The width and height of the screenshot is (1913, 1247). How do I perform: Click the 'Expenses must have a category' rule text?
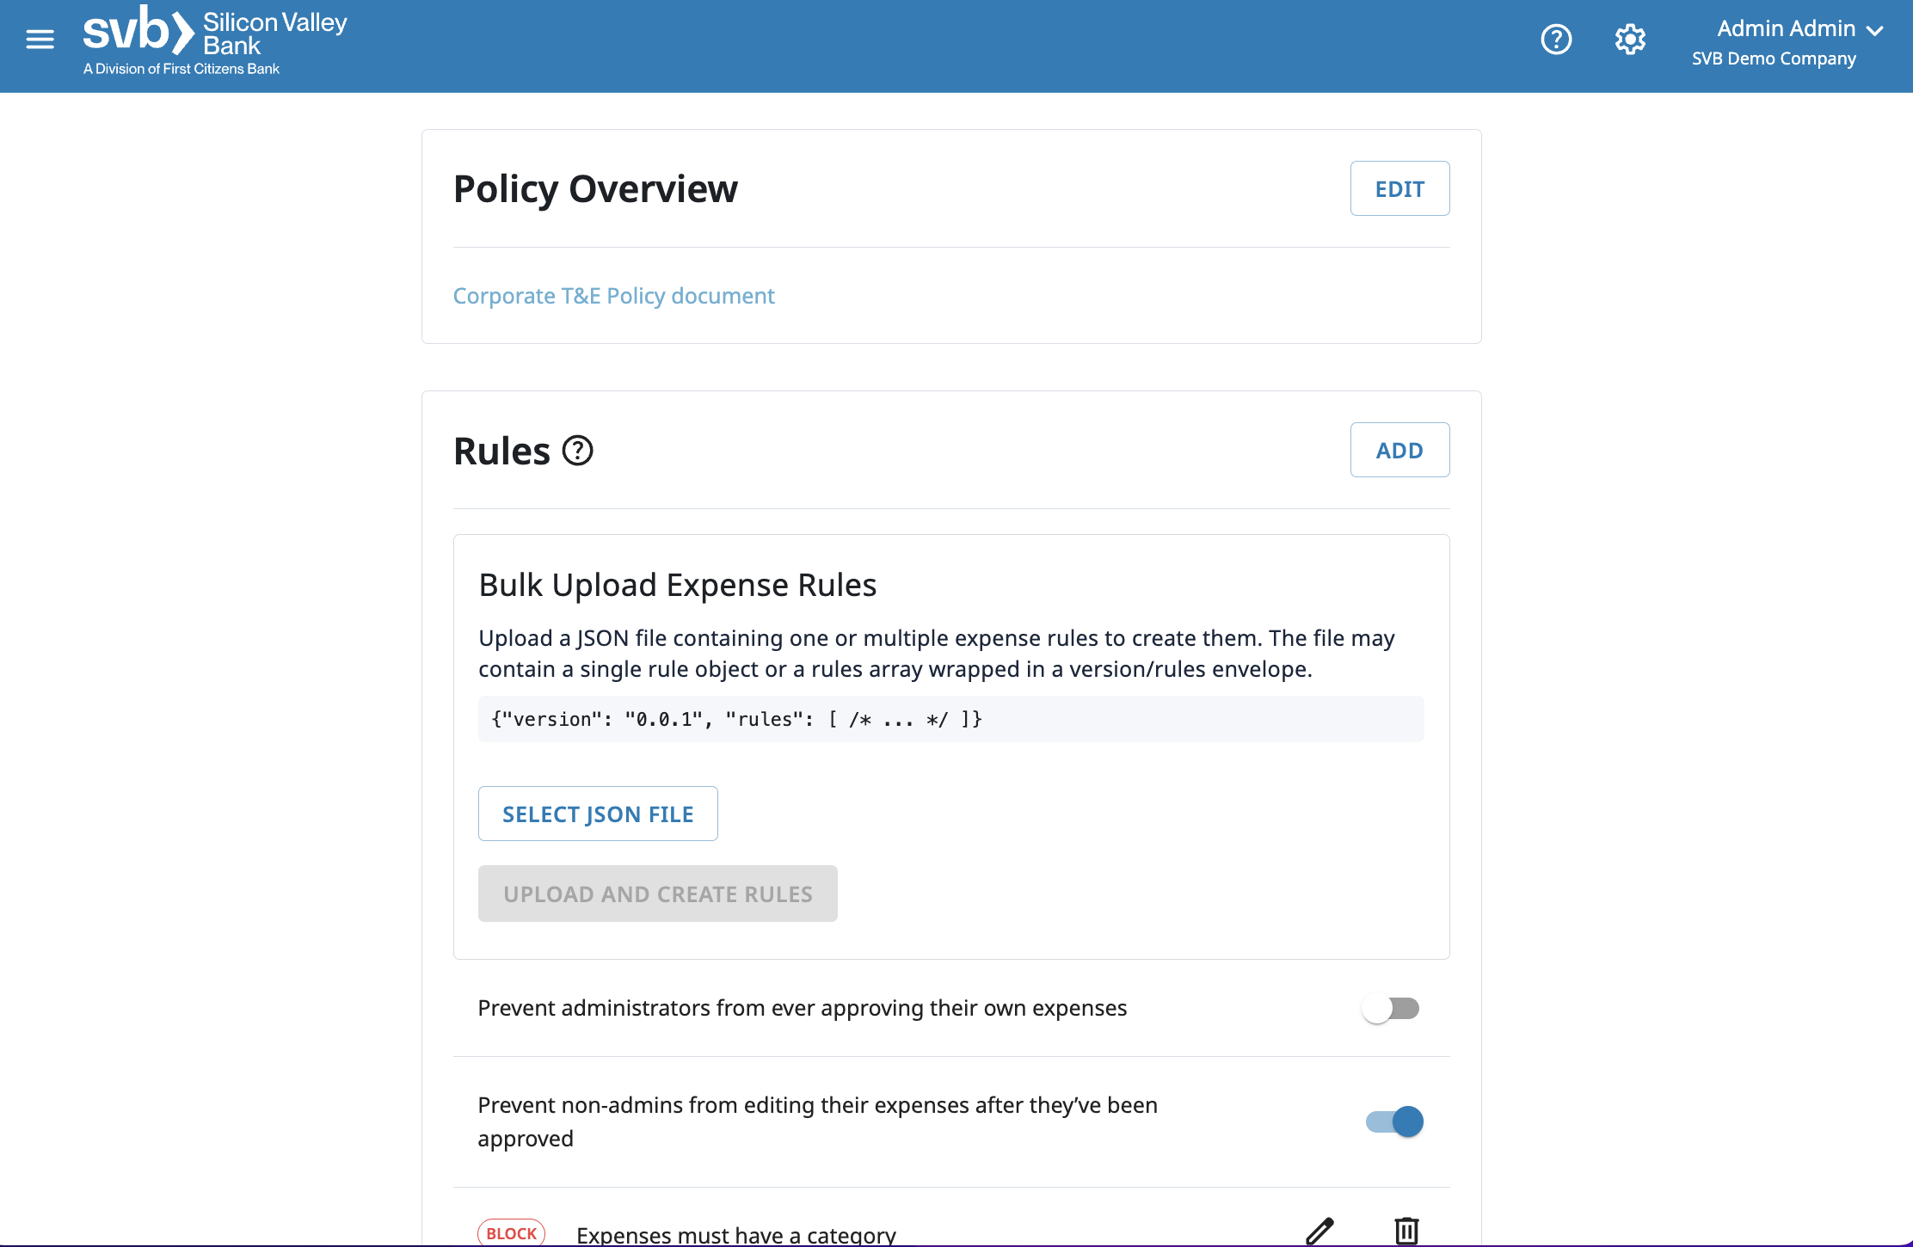click(736, 1235)
